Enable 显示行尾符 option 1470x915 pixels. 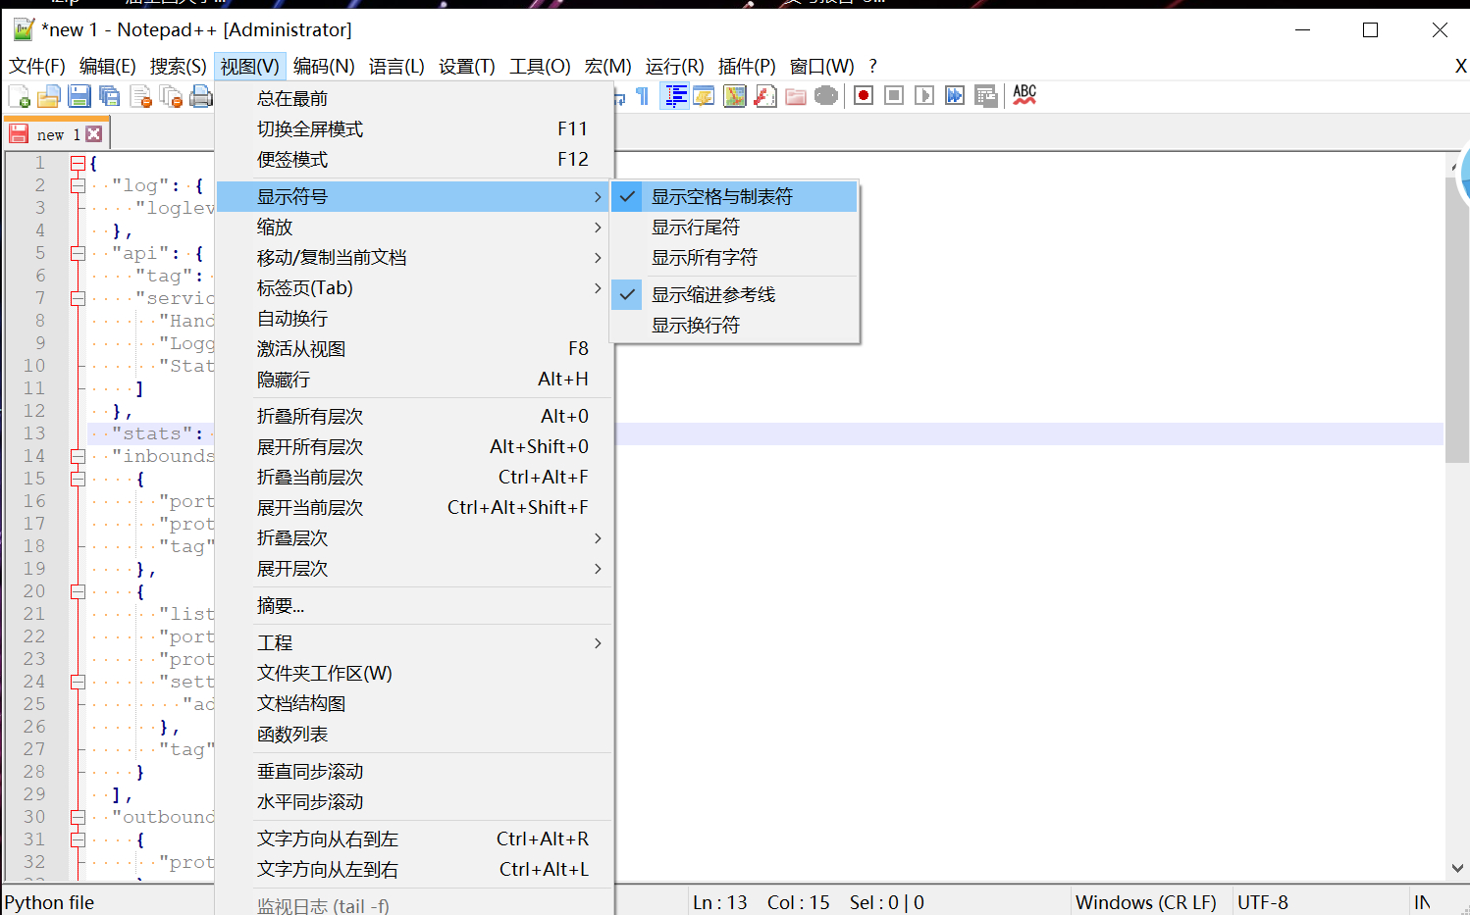734,227
